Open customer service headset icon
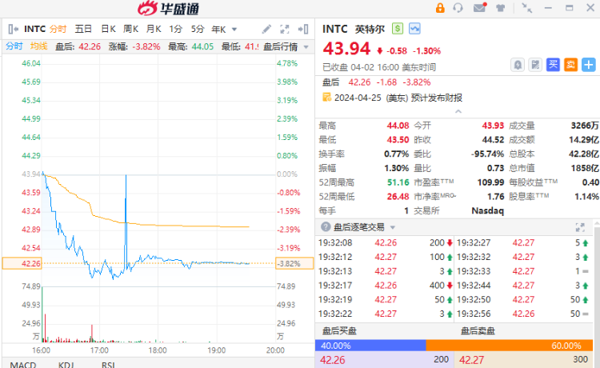The image size is (600, 368). [x=458, y=8]
